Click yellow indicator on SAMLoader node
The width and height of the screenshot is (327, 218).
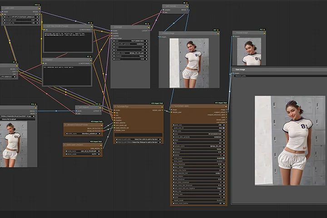[x=101, y=145]
